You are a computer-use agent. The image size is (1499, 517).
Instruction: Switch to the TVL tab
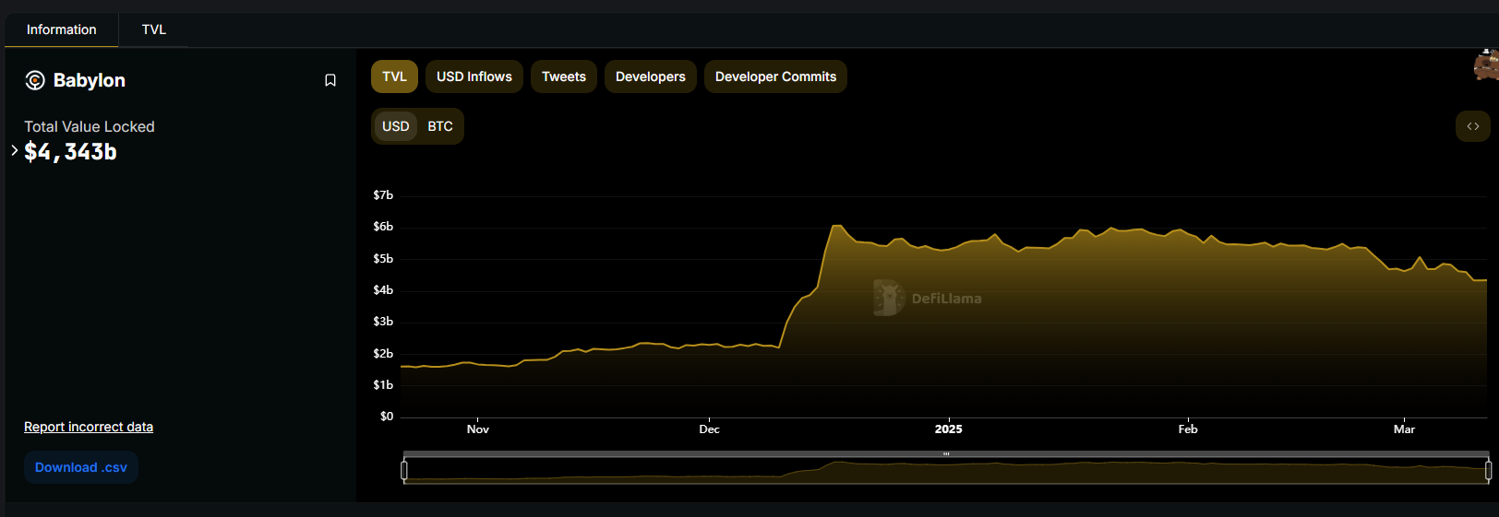point(154,29)
